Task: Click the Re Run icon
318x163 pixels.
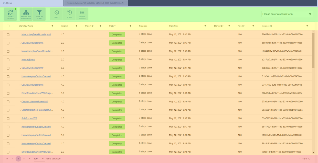Action: [x=69, y=12]
